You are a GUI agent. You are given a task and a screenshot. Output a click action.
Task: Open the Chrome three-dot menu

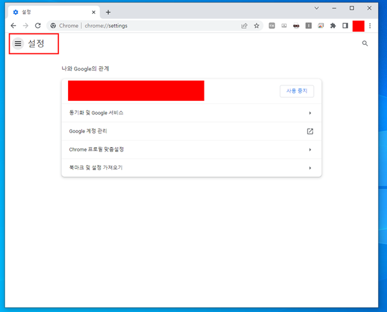pos(370,26)
